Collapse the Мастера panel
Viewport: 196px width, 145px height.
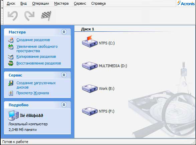[x=64, y=32]
